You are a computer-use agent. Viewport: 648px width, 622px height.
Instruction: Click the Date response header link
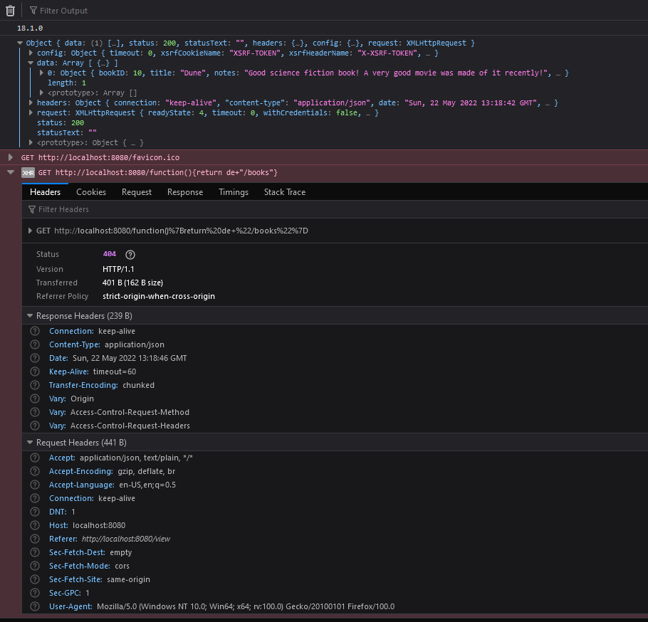pos(58,358)
